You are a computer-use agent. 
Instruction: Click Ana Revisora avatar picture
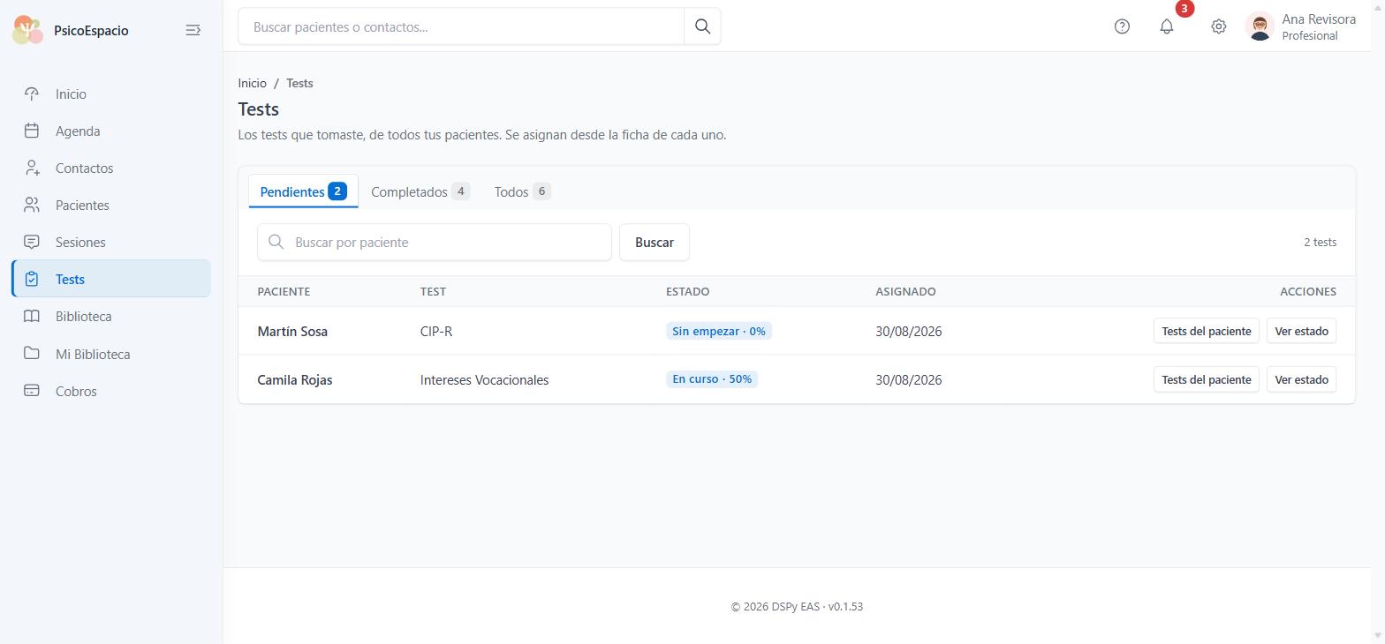pos(1260,26)
